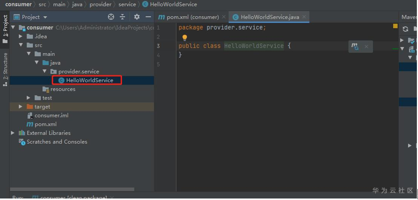Click HelloWorldService in breadcrumb bar
This screenshot has width=418, height=200.
[x=170, y=4]
